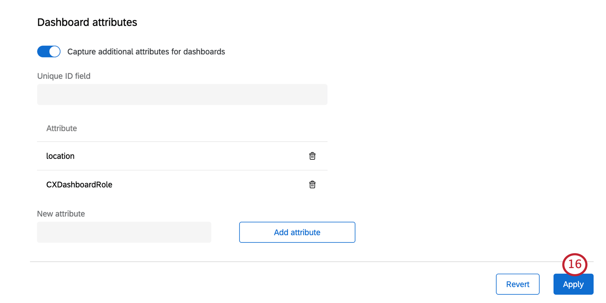Click the red step 16 marker
This screenshot has width=606, height=303.
575,265
